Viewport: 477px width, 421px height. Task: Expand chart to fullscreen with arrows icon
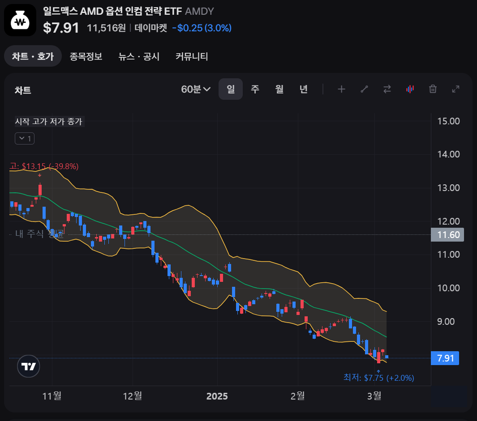coord(456,89)
